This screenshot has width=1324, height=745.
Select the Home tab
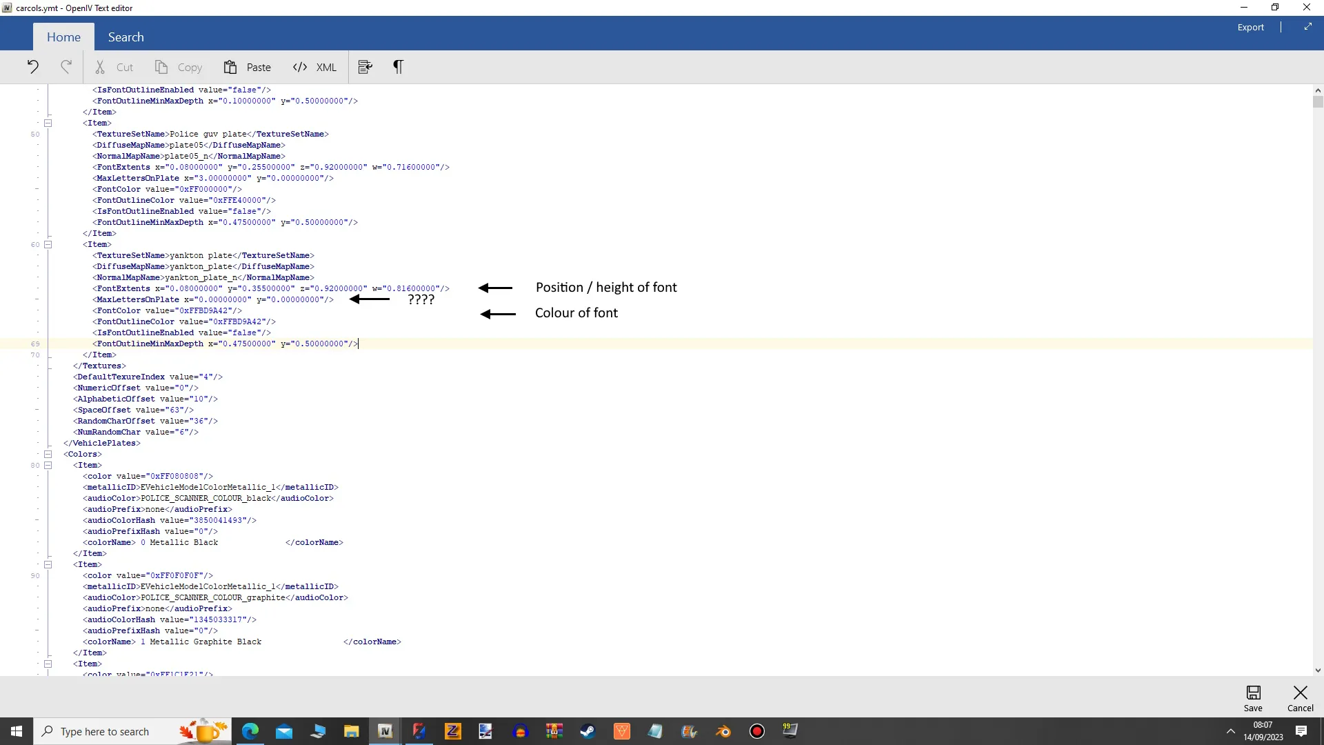click(63, 37)
